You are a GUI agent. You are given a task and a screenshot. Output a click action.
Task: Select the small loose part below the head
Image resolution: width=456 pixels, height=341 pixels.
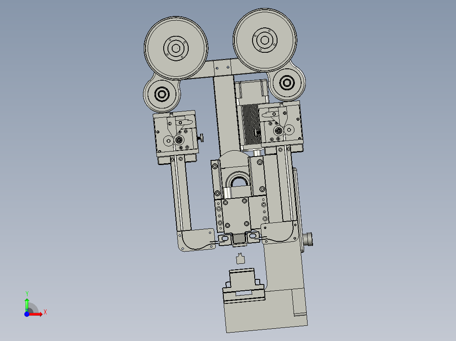click(x=240, y=259)
